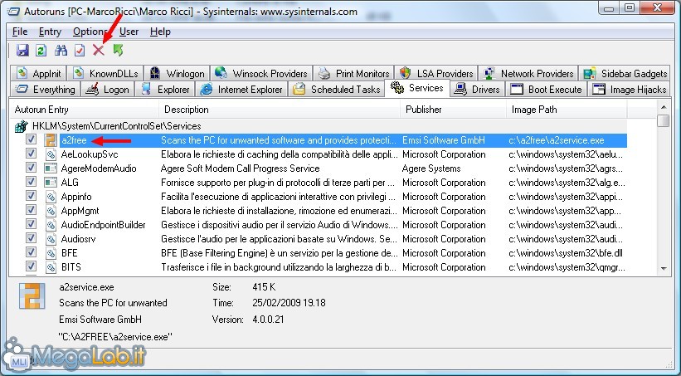
Task: Open the Help menu
Action: tap(160, 32)
